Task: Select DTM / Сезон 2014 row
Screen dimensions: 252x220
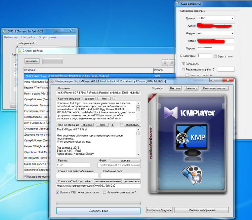Action: click(36, 123)
